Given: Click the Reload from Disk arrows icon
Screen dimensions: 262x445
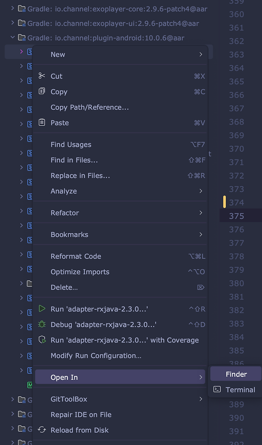Looking at the screenshot, I should [42, 430].
